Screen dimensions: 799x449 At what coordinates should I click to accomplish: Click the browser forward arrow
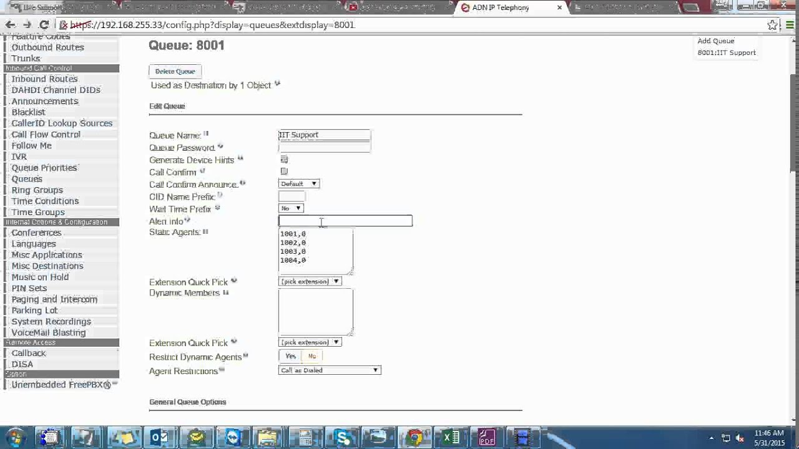[27, 25]
